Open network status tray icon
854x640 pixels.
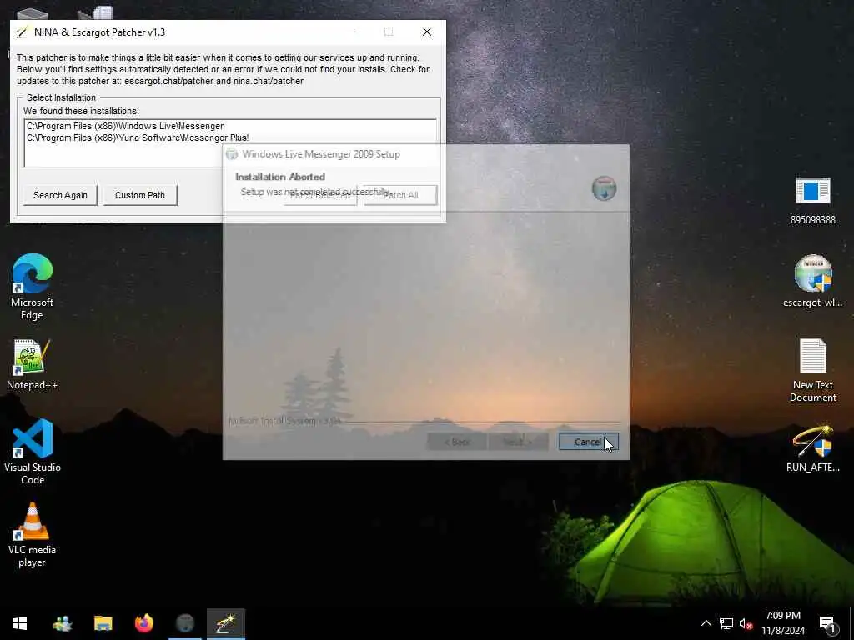726,623
